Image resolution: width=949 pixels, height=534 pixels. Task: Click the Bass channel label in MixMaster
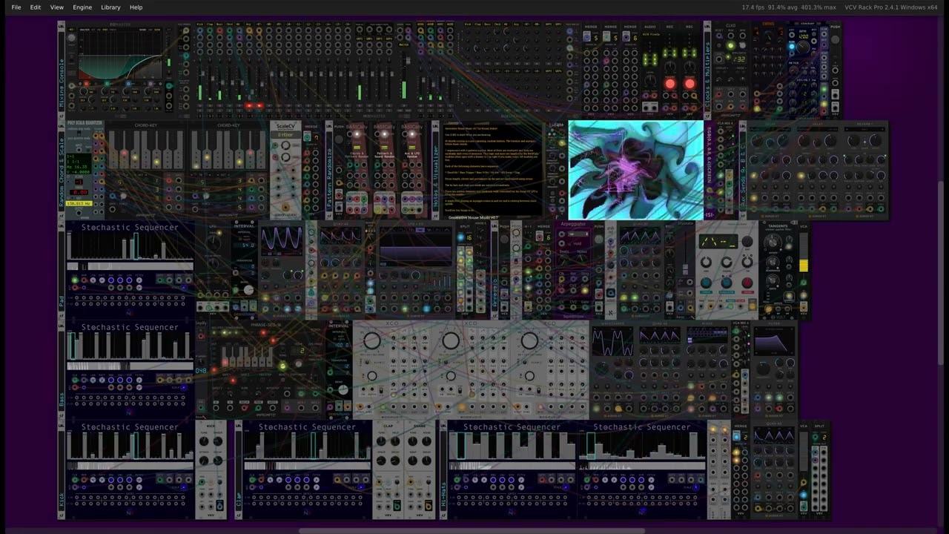219,24
